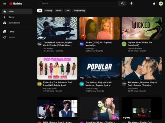The image size is (165, 123).
Task: Click the History clock icon
Action: [x=5, y=37]
